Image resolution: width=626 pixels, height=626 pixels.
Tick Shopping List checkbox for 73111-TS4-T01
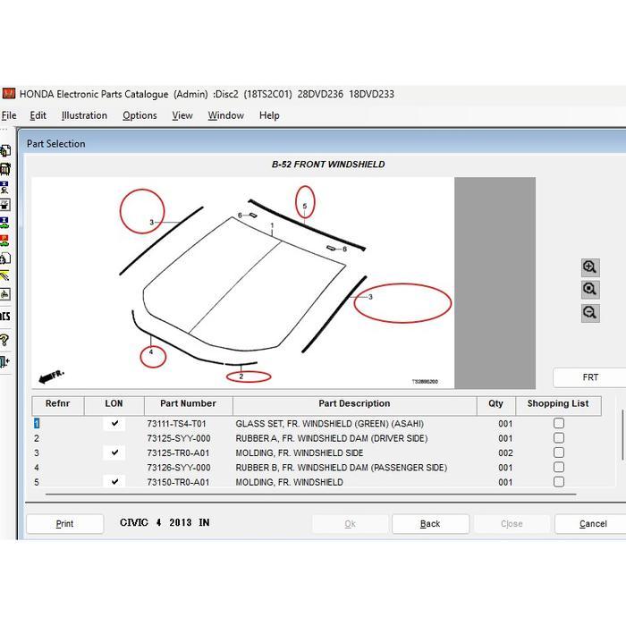[559, 423]
